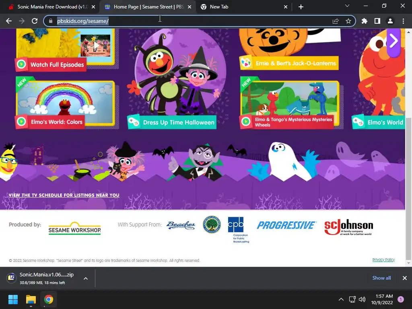Switch to the New Tab tab
412x309 pixels.
(x=243, y=7)
